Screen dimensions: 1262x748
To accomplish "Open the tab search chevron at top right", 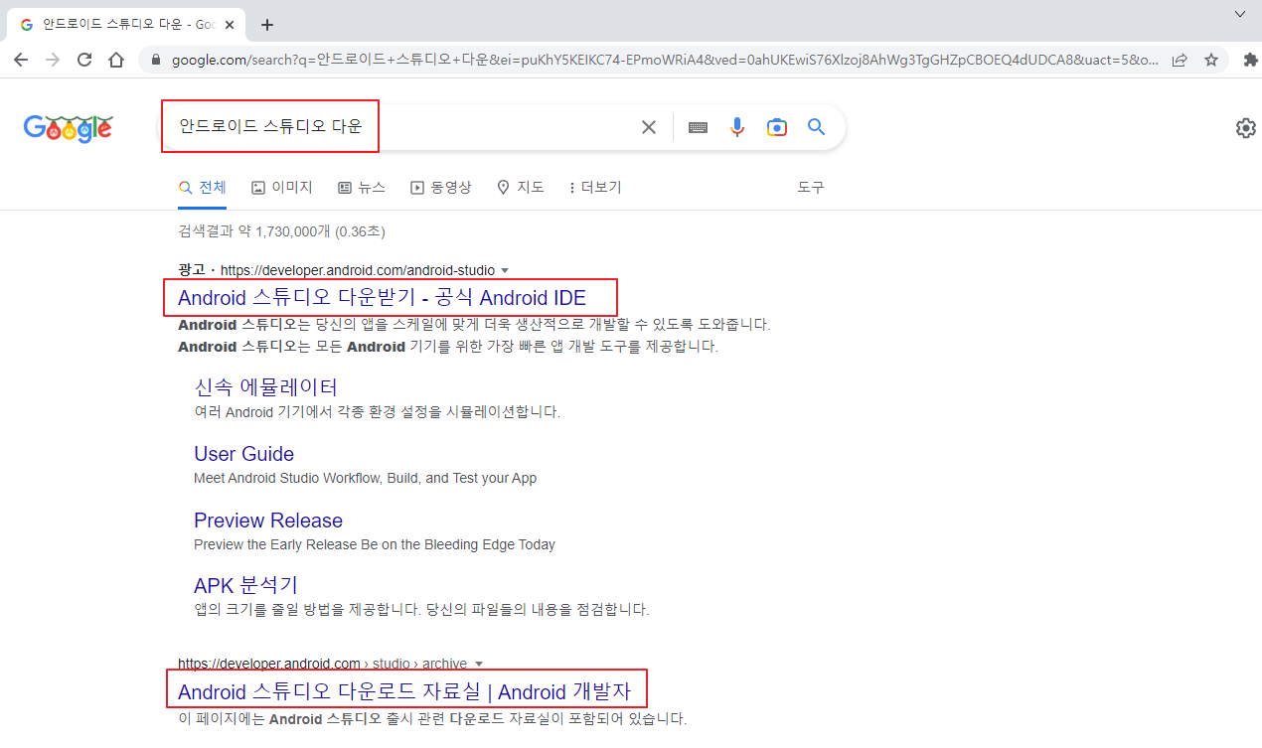I will [1239, 14].
